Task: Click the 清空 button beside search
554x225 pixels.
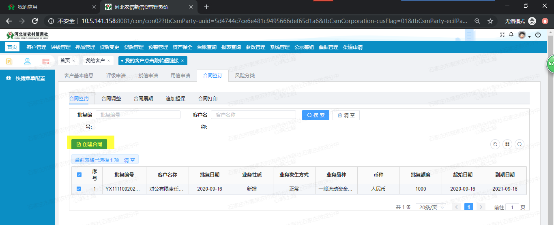Action: tap(346, 115)
